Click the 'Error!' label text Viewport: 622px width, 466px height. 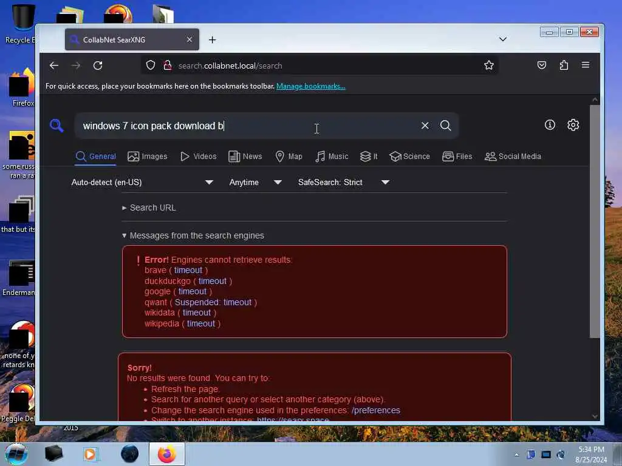[156, 260]
